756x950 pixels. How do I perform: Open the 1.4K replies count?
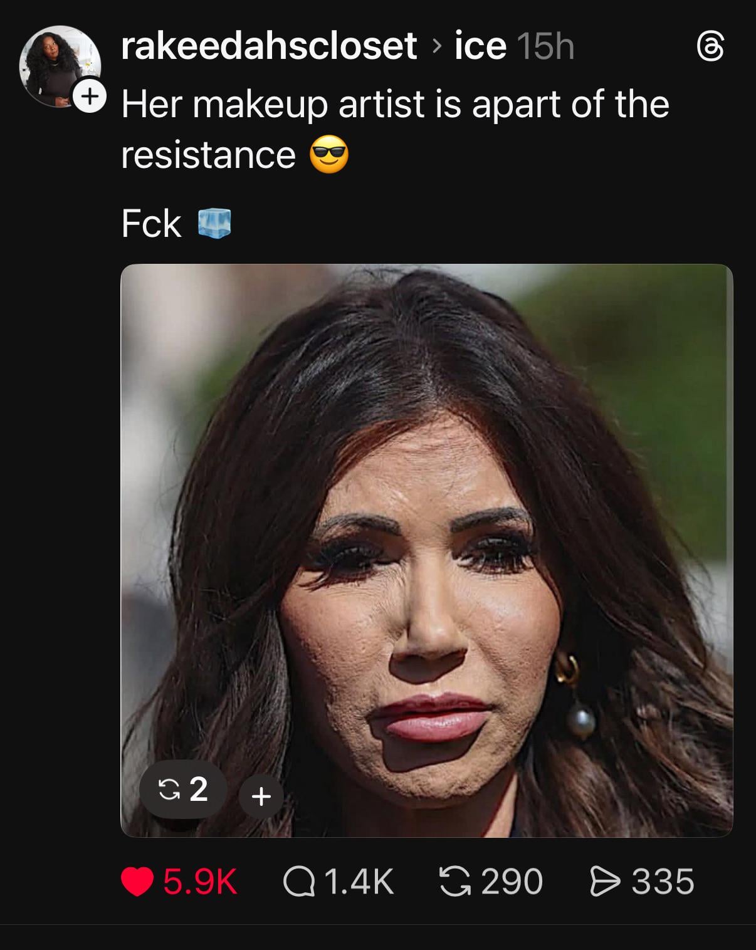tap(359, 882)
